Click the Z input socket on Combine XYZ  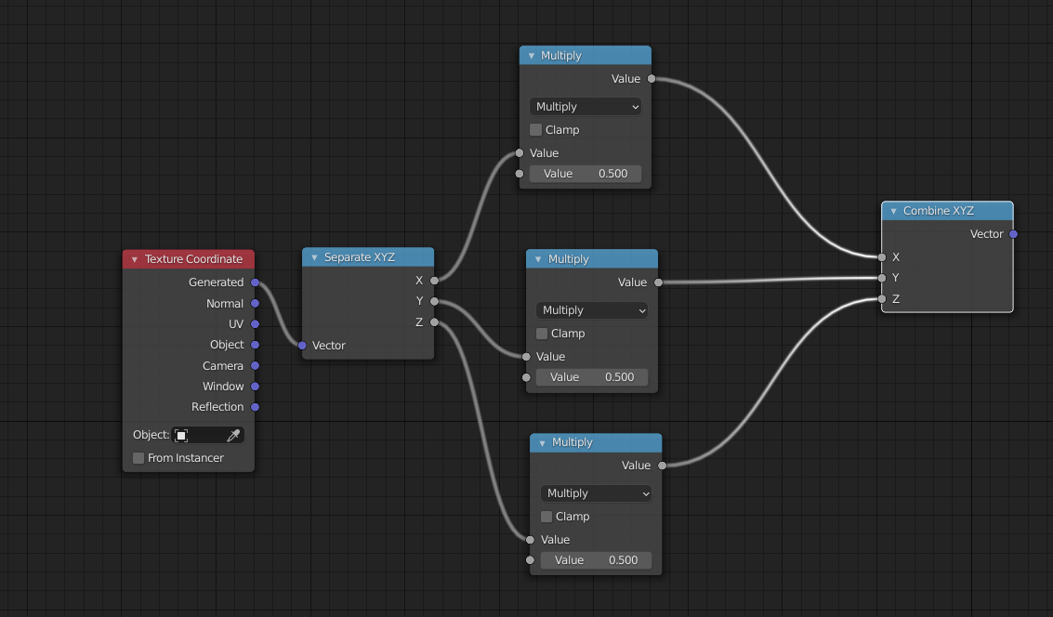881,298
